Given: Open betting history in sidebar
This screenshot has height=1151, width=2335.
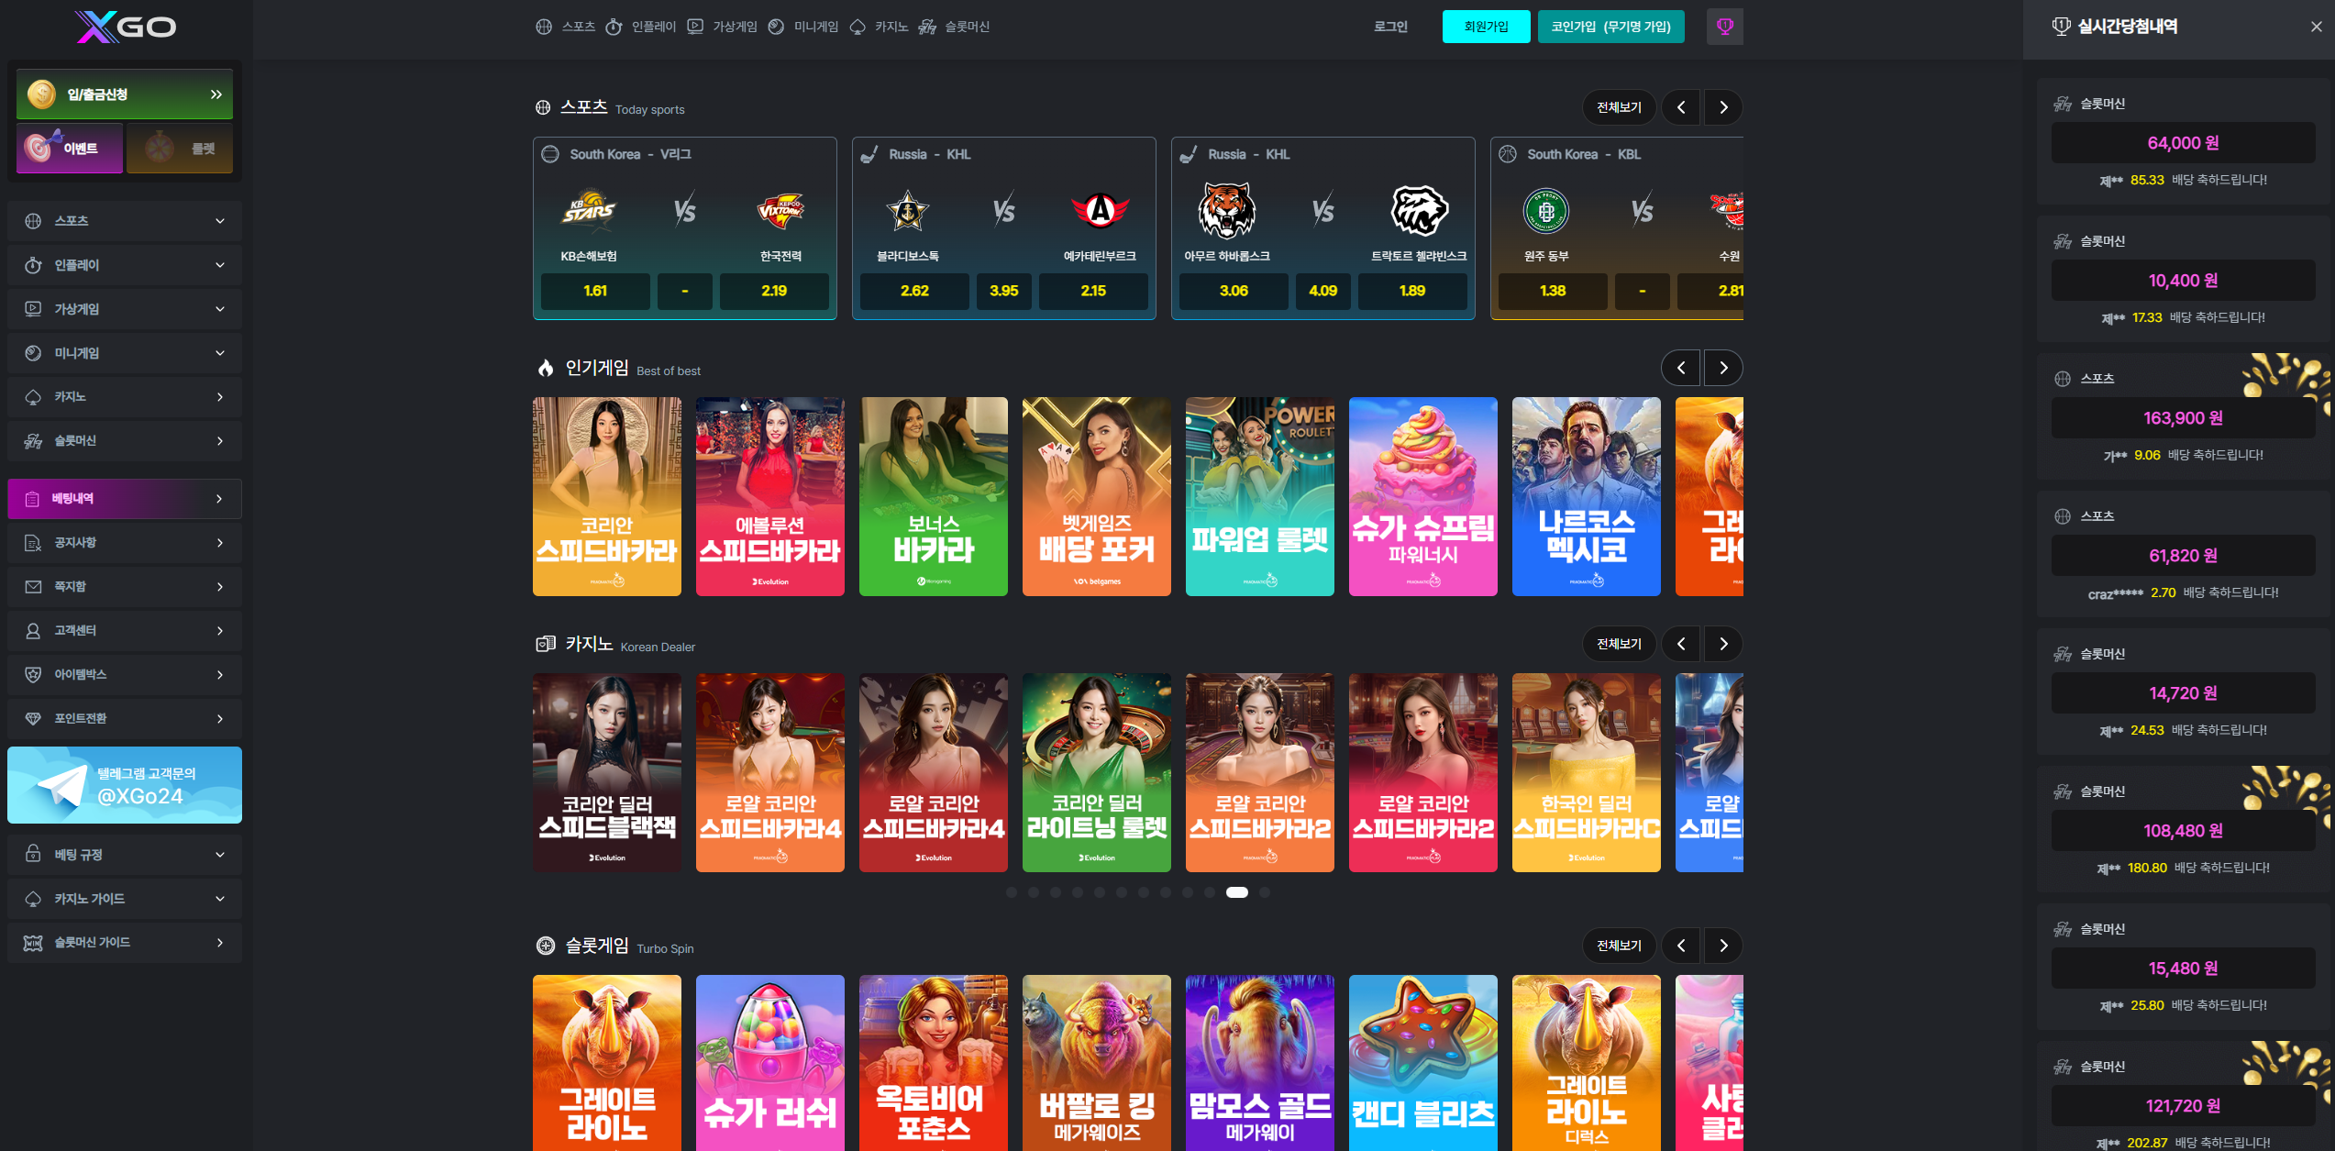Looking at the screenshot, I should click(x=125, y=499).
